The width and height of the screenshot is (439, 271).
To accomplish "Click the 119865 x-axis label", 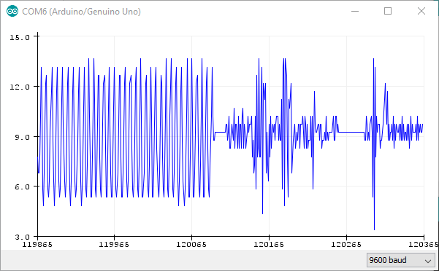I will tap(37, 245).
